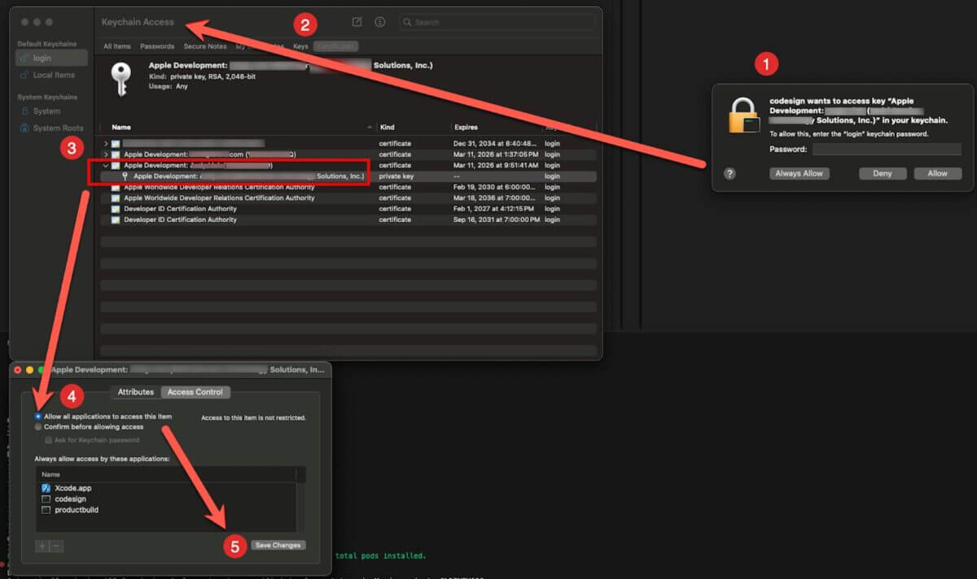
Task: Click certificate icon of row expiring Dec 31, 2034
Action: (x=116, y=143)
